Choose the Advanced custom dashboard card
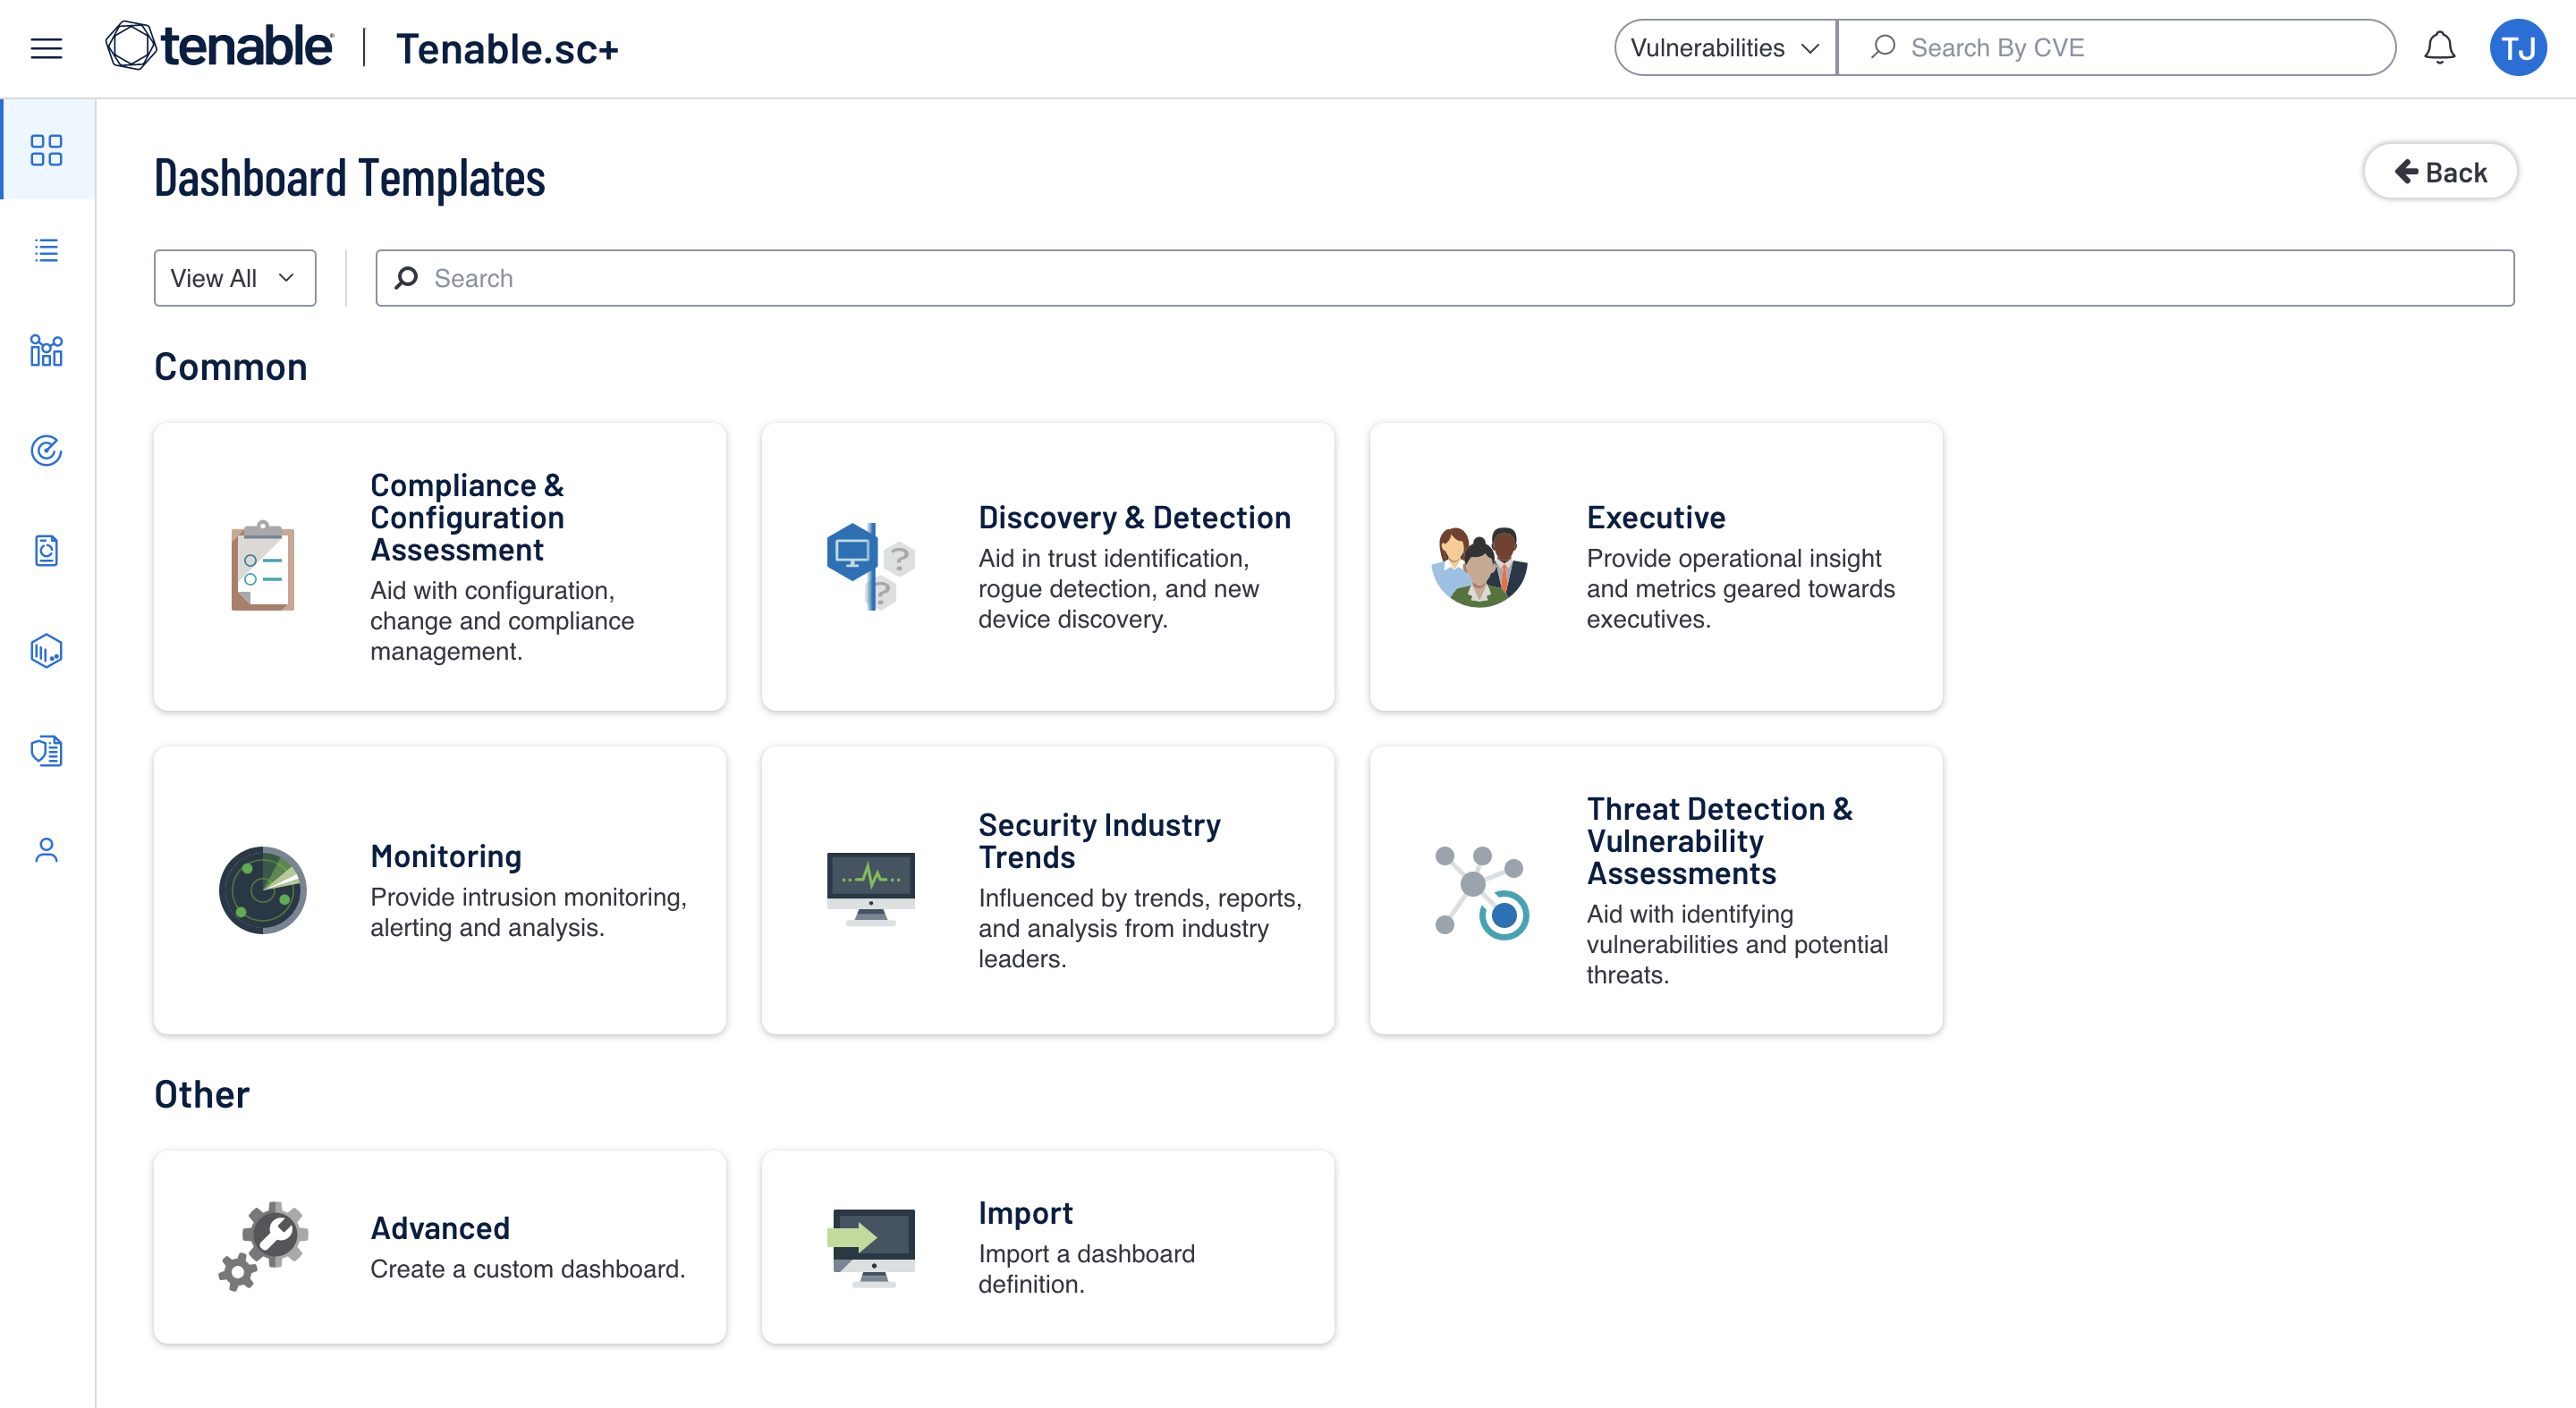The image size is (2576, 1408). (x=440, y=1246)
